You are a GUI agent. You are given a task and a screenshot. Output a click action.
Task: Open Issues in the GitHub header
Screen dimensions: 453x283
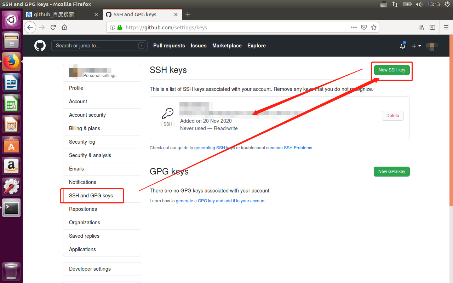[199, 46]
